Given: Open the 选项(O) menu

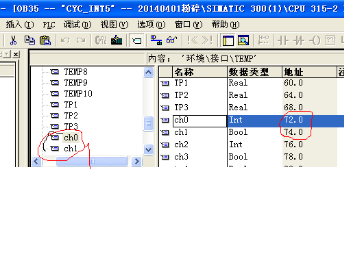Looking at the screenshot, I should pyautogui.click(x=152, y=25).
